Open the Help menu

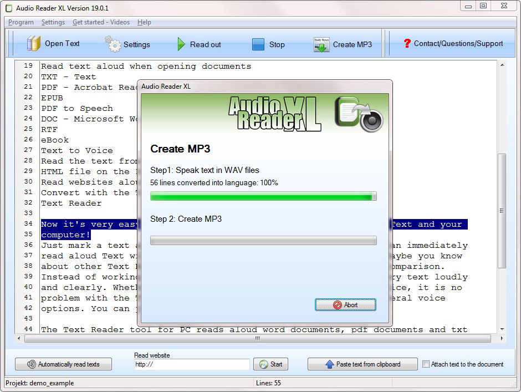144,22
